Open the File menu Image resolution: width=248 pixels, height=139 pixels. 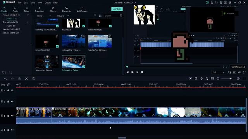(20, 3)
